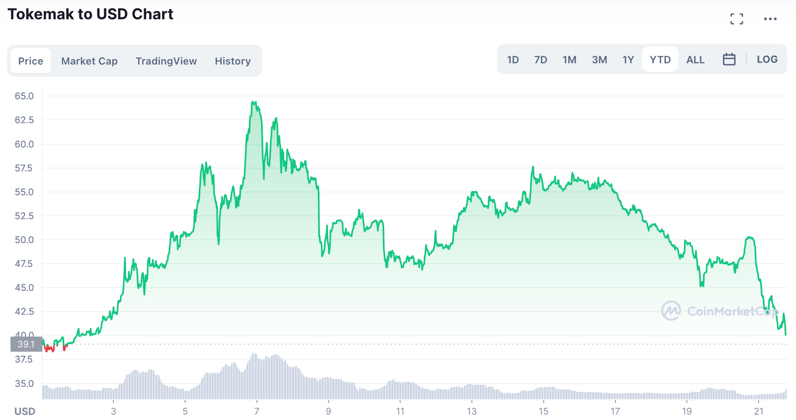Select the 1D time range
The height and width of the screenshot is (420, 796).
coord(513,59)
